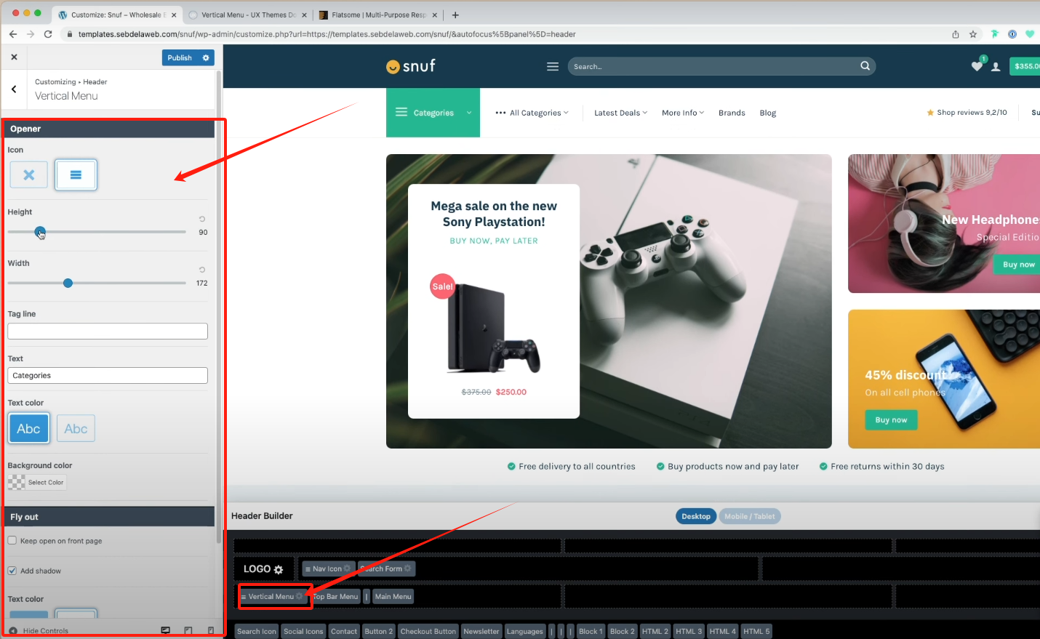Uncheck the Add shadow checkbox
Screen dimensions: 1040x639
(12, 571)
